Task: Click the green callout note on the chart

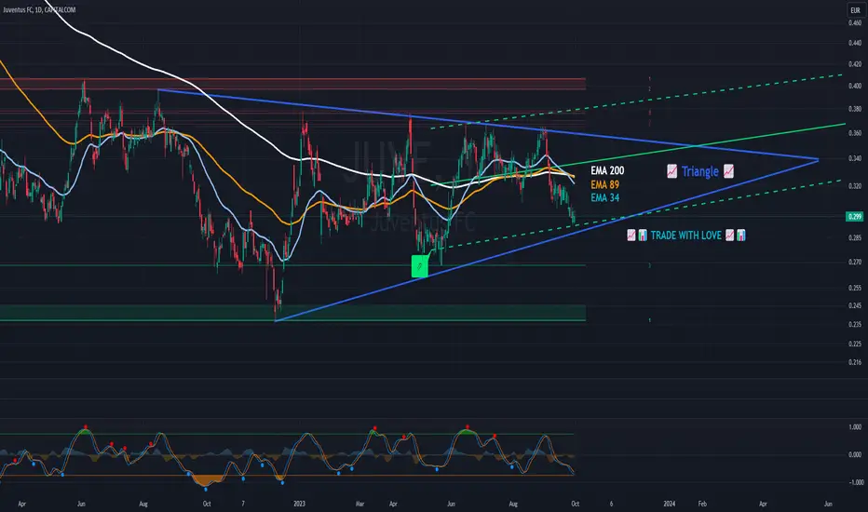Action: [x=420, y=266]
